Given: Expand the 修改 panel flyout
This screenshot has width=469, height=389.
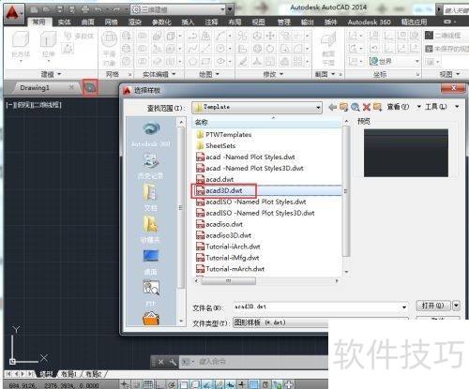Looking at the screenshot, I should click(x=273, y=74).
